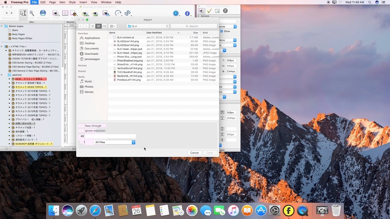This screenshot has width=390, height=219.
Task: Open the item arrangement dropdown in Import
Action: point(112,26)
